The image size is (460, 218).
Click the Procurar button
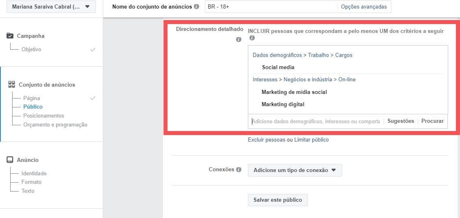(432, 121)
